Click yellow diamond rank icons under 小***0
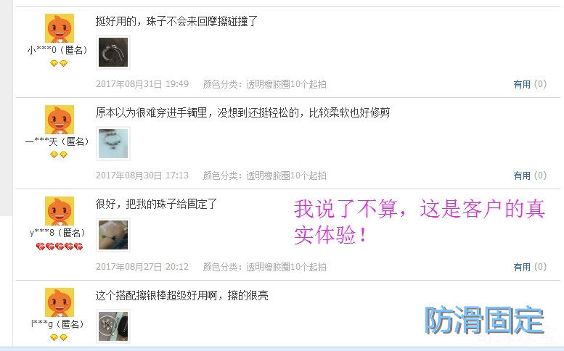The image size is (564, 351). click(x=59, y=64)
